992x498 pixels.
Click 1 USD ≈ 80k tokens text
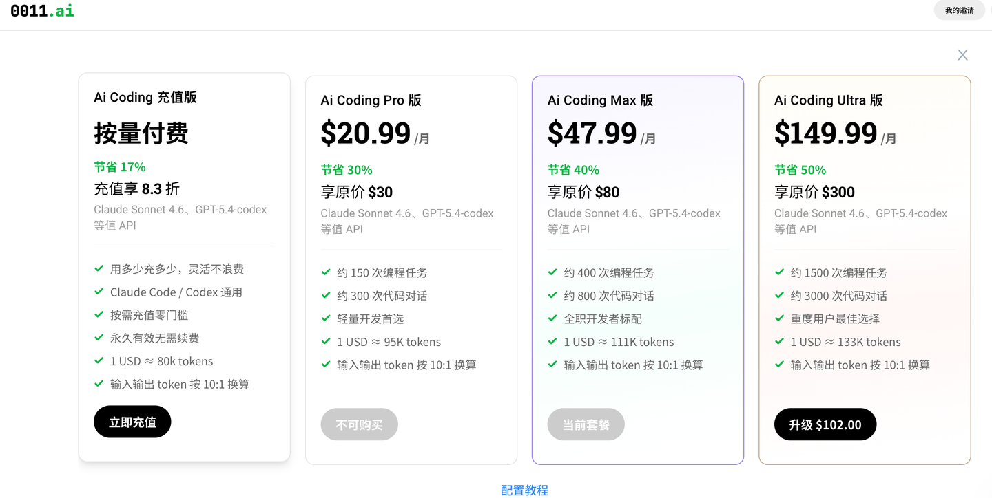click(162, 361)
